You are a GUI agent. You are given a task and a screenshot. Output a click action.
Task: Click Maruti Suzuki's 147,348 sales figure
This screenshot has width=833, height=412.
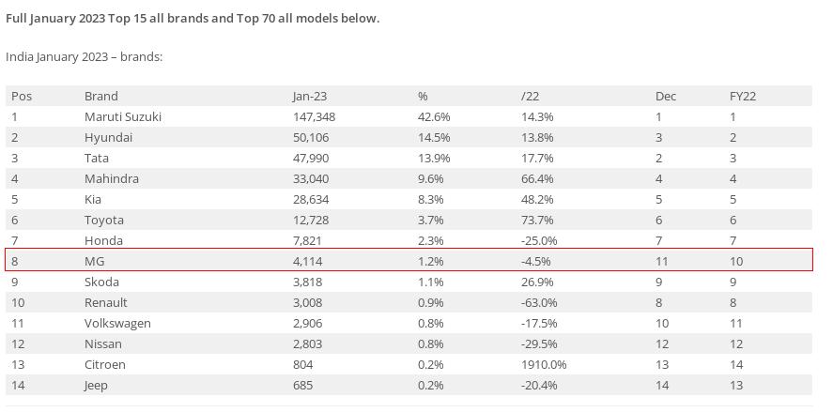(314, 116)
